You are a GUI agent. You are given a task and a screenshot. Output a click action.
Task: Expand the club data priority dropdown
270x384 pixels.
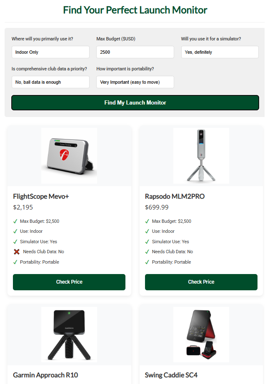(50, 82)
